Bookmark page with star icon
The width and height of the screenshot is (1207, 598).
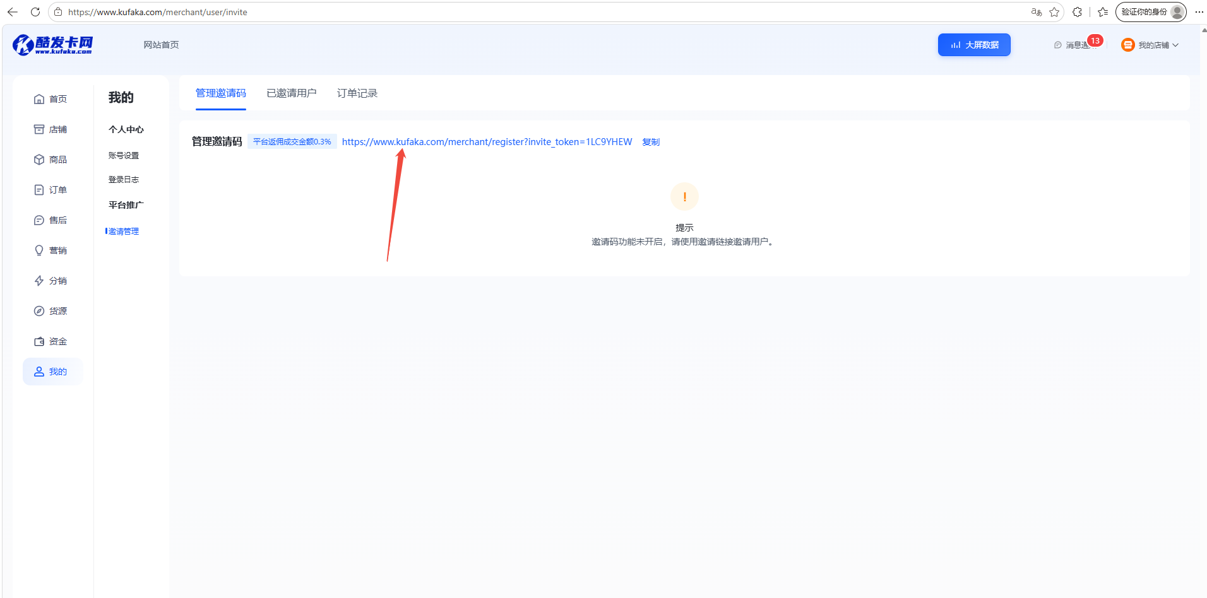(x=1054, y=12)
